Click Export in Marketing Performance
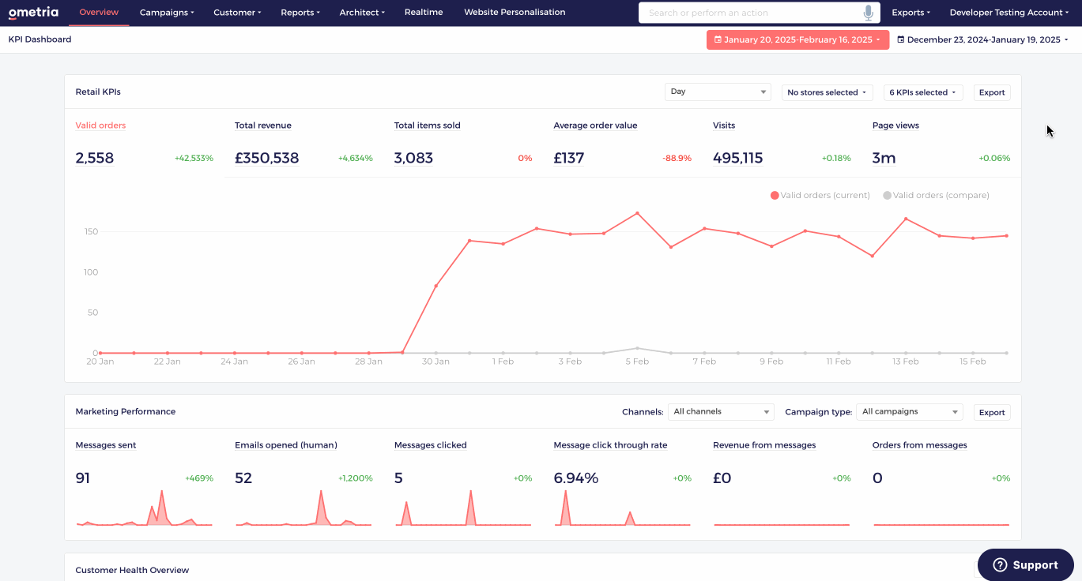1082x581 pixels. point(991,412)
